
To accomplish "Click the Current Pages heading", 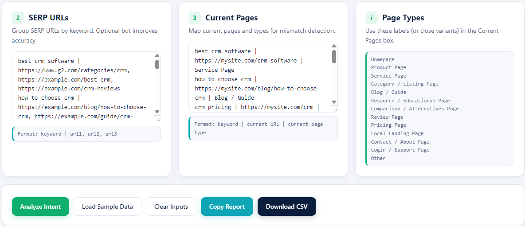I will [232, 18].
